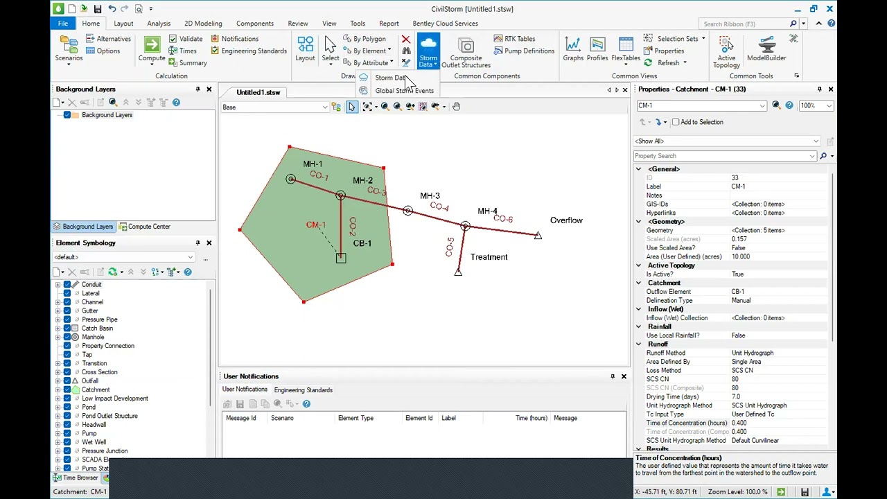Click the help icon in User Notifications toolbar
The image size is (887, 499).
(x=306, y=403)
